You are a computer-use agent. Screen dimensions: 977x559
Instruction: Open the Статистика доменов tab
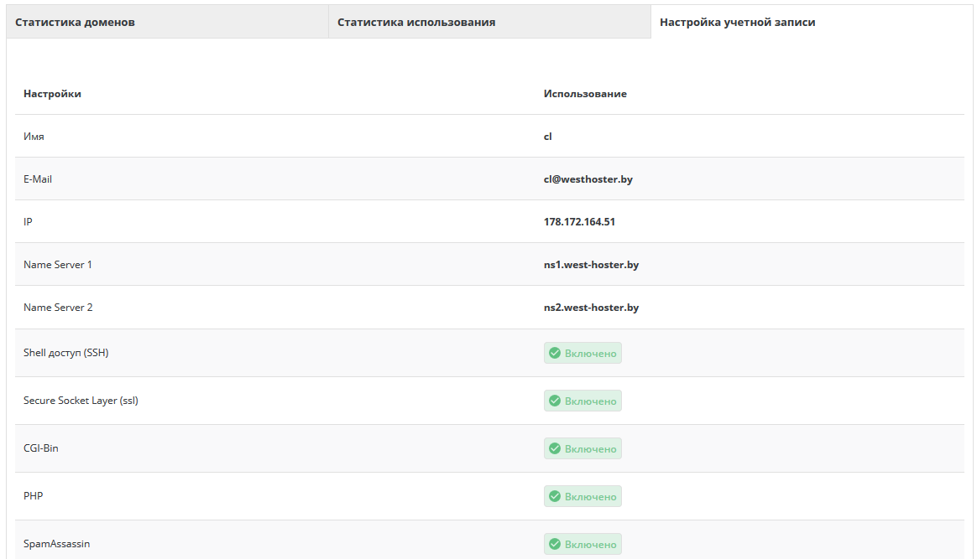(x=76, y=22)
